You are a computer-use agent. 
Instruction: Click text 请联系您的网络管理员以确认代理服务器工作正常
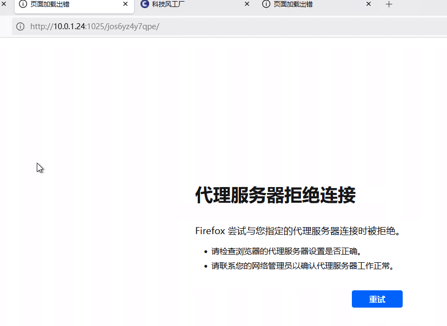[x=303, y=266]
